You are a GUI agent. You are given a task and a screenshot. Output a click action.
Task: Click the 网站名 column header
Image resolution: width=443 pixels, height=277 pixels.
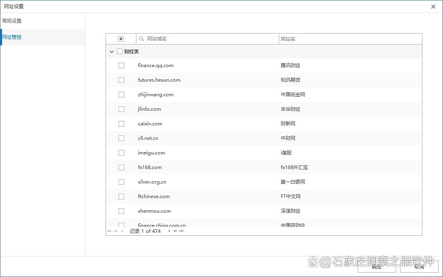(288, 39)
